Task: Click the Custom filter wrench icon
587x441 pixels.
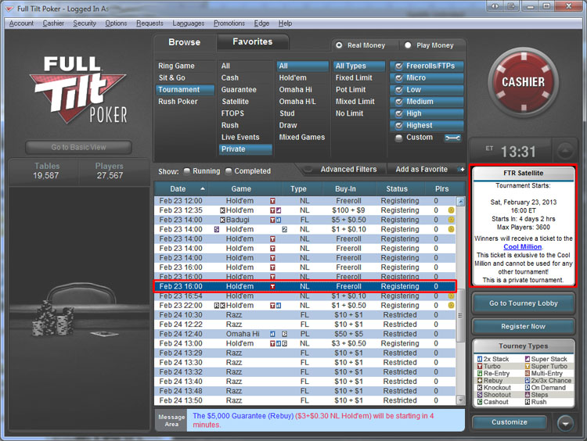Action: tap(452, 138)
